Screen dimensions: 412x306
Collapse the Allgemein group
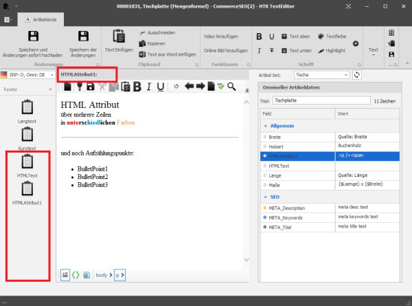tap(266, 126)
